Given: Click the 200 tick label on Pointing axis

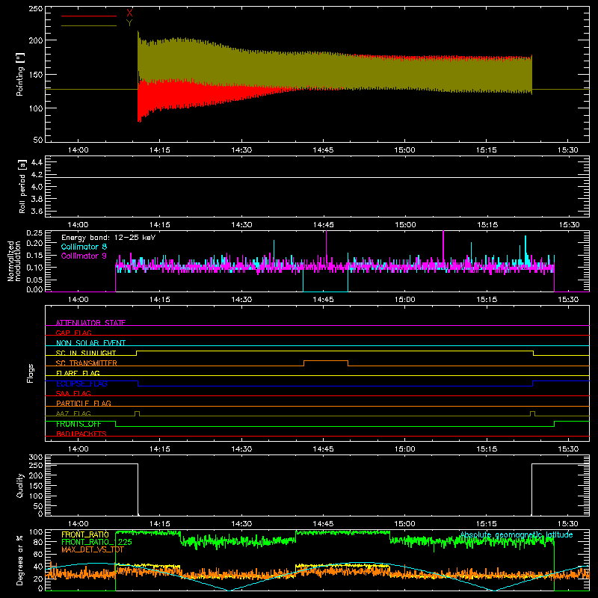Looking at the screenshot, I should [x=35, y=40].
